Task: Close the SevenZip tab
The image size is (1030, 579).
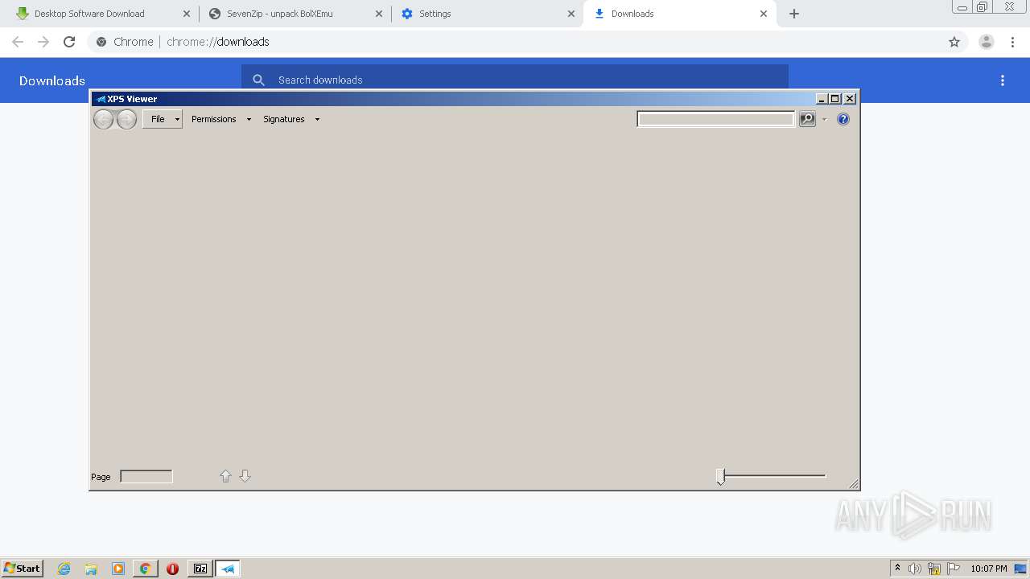Action: click(379, 14)
